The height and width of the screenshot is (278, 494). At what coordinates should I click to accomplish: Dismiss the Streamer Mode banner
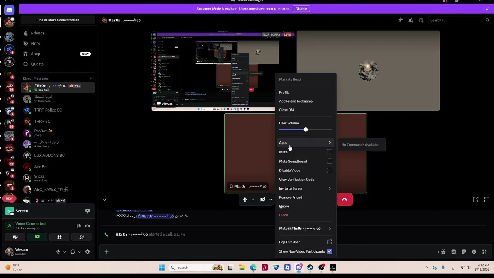coord(487,9)
